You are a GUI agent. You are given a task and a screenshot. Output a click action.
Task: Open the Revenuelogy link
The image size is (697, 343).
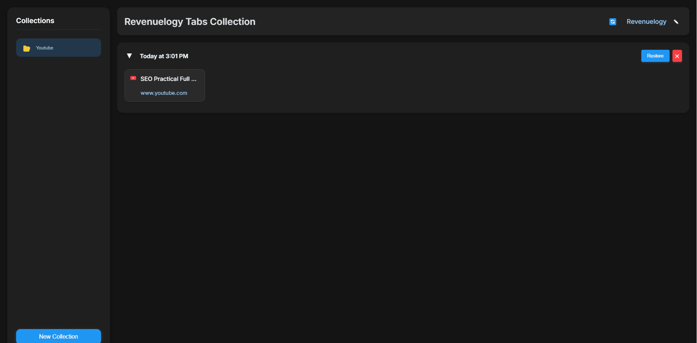tap(646, 22)
